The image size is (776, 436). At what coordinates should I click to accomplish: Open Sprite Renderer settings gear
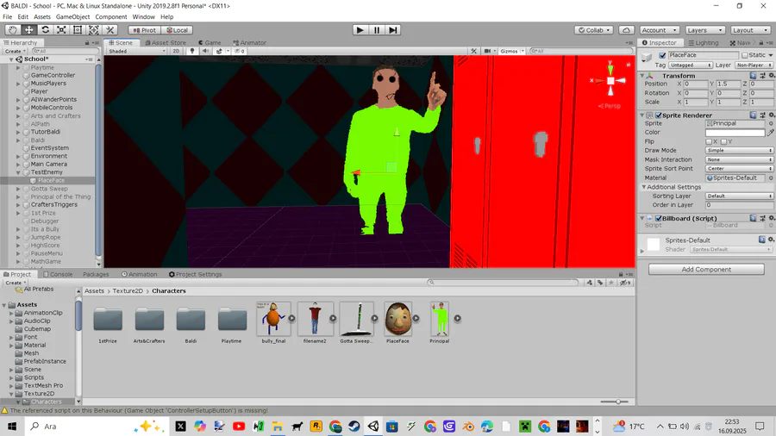[x=771, y=115]
